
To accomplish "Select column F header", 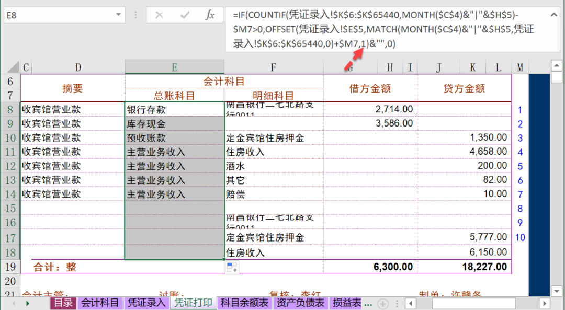I will [274, 67].
